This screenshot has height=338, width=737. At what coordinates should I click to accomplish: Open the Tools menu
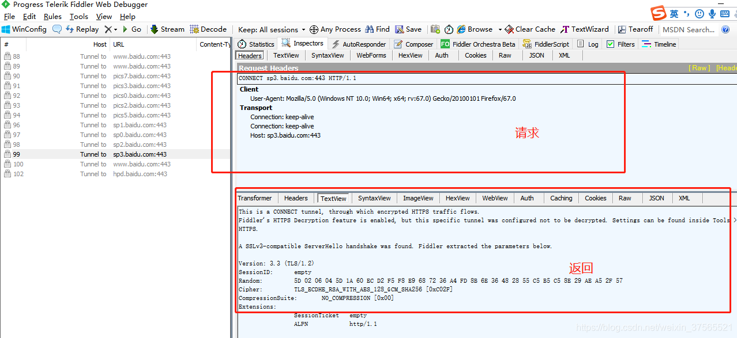pyautogui.click(x=79, y=17)
